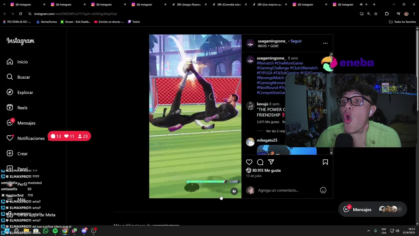Screen dimensions: 419x236
Task: Open Discord from the taskbar
Action: point(84,231)
